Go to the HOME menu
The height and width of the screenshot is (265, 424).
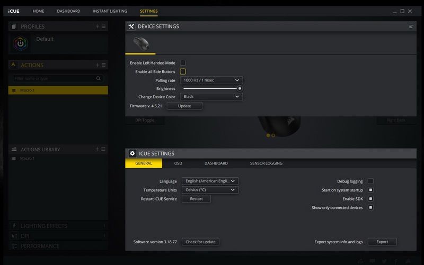(38, 11)
